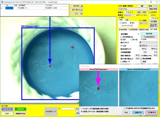The height and width of the screenshot is (117, 160).
Task: Click the 枠番号 spinner arrows
Action: (x=129, y=12)
